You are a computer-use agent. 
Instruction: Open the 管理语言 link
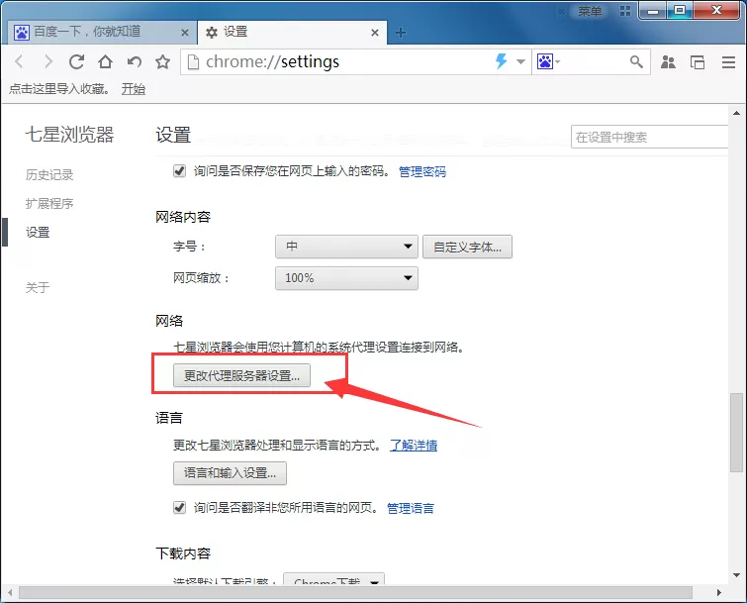coord(411,508)
